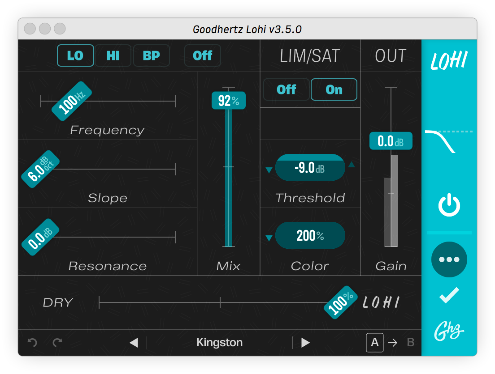This screenshot has width=495, height=374.
Task: Click the Threshold label
Action: point(310,198)
